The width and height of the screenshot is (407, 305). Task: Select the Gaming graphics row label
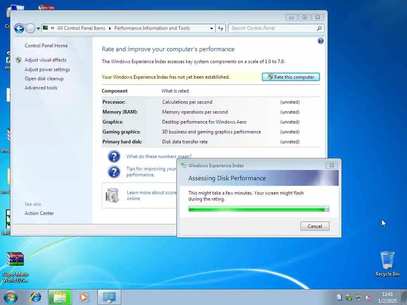point(122,132)
